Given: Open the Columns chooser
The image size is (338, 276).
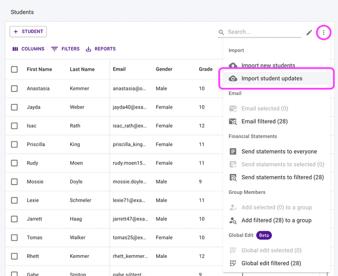Looking at the screenshot, I should [x=28, y=49].
